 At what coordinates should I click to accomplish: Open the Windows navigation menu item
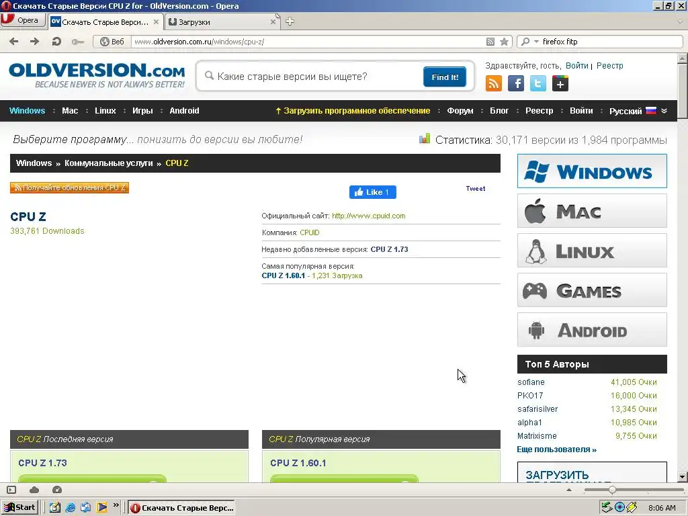click(27, 111)
